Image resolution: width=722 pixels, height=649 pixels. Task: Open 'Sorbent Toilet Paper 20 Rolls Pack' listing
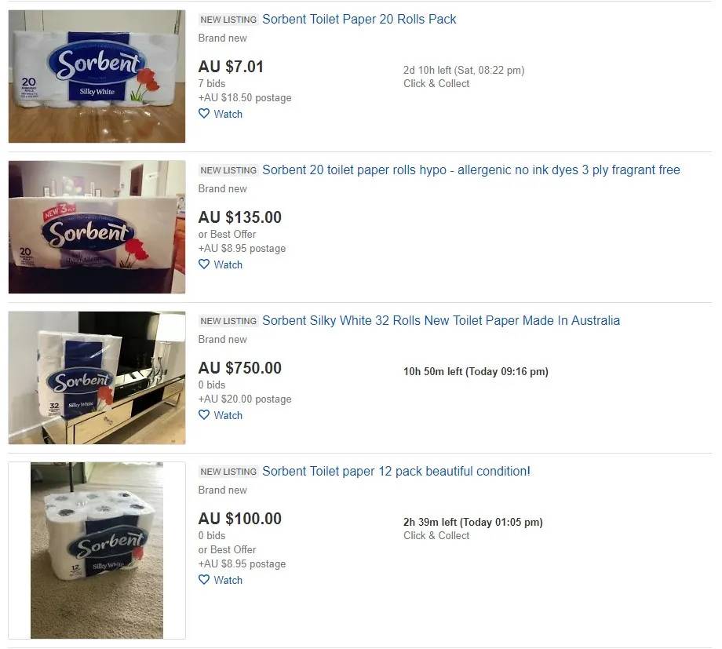359,19
